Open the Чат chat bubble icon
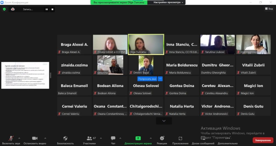 [113, 138]
